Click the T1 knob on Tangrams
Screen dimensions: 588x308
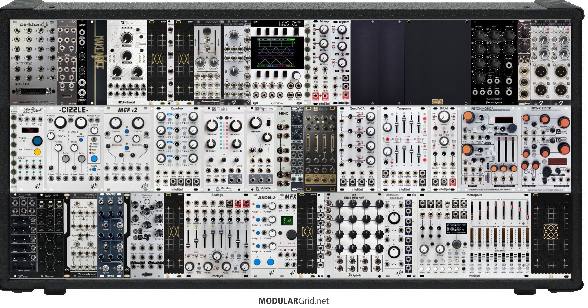click(x=387, y=127)
